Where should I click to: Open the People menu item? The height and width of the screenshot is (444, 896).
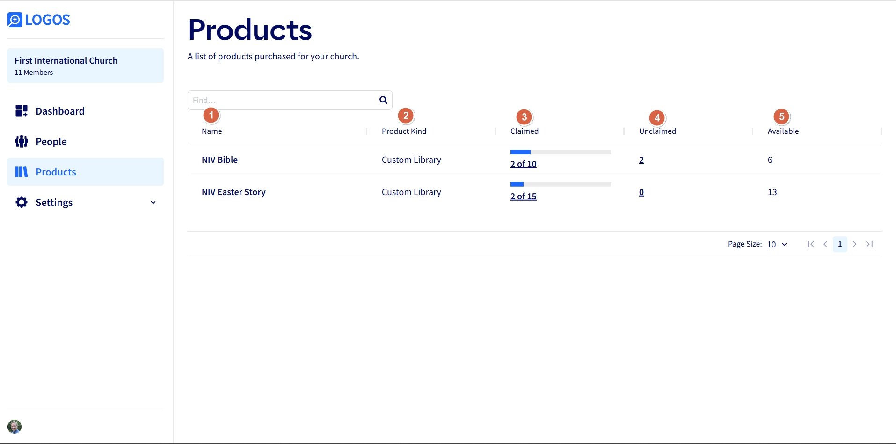coord(86,141)
